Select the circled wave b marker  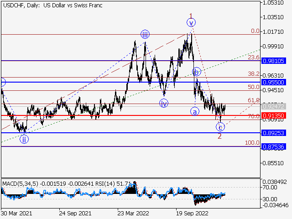pyautogui.click(x=196, y=72)
